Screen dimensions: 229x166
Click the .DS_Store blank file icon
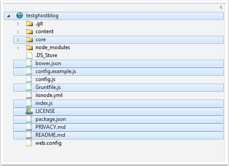29,55
